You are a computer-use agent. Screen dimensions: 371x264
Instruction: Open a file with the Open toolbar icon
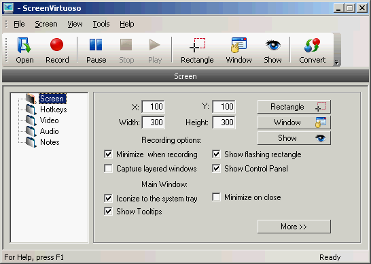coord(24,50)
